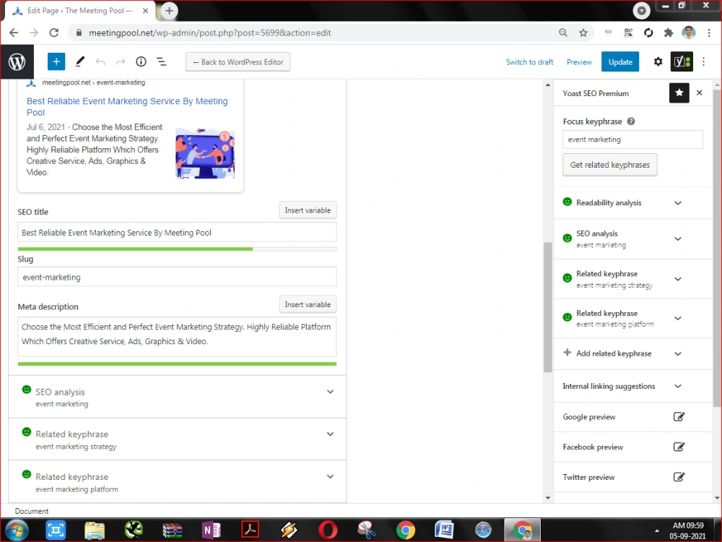Open the settings gear panel
Viewport: 722px width, 542px height.
(658, 61)
